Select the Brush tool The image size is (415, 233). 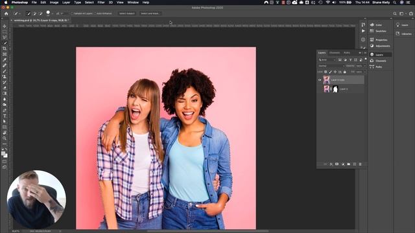(5, 71)
